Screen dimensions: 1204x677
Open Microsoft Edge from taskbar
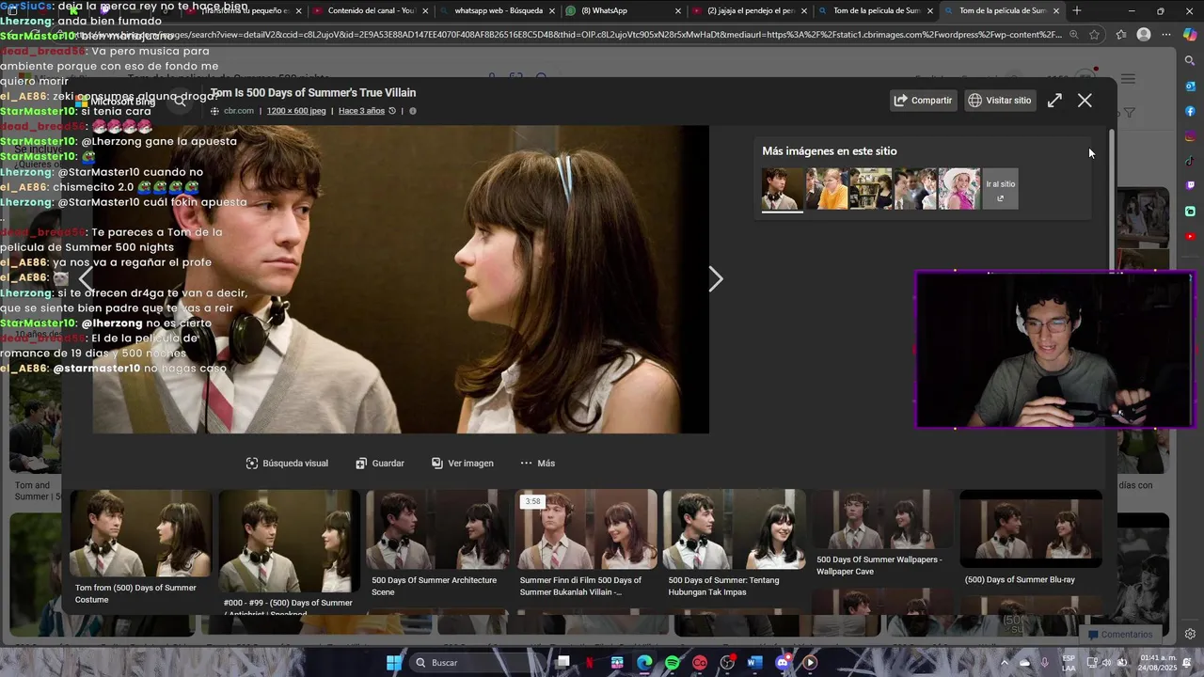point(644,663)
